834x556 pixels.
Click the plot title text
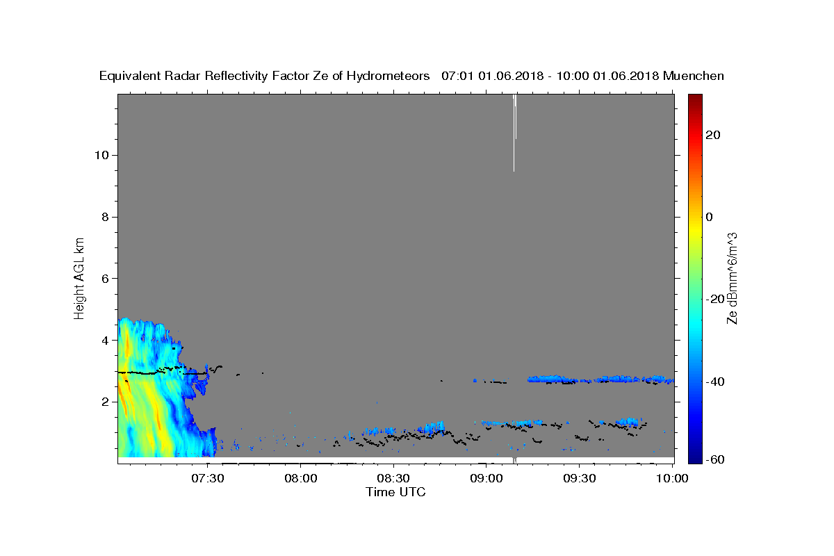pyautogui.click(x=411, y=76)
